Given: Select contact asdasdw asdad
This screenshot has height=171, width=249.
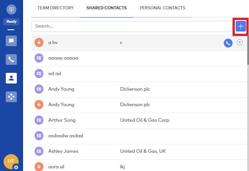Looking at the screenshot, I should [x=66, y=135].
